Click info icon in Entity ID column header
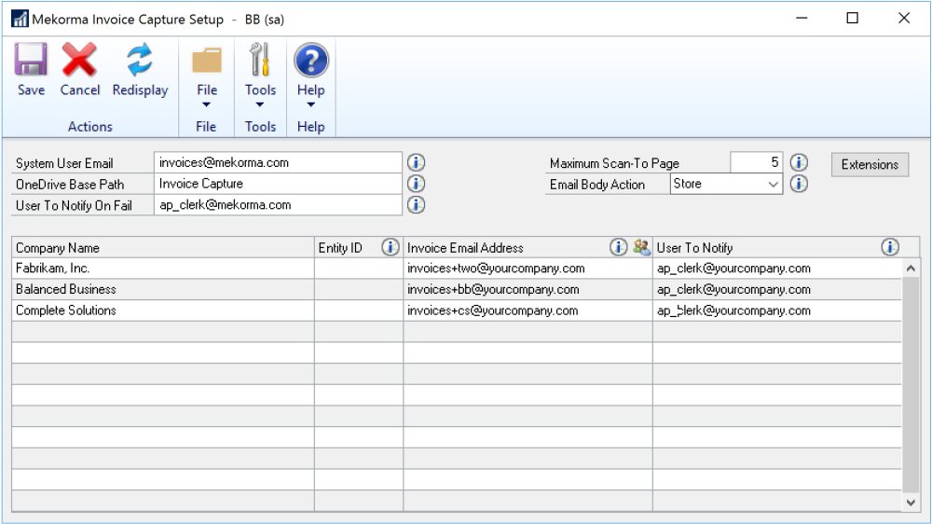 pos(391,247)
